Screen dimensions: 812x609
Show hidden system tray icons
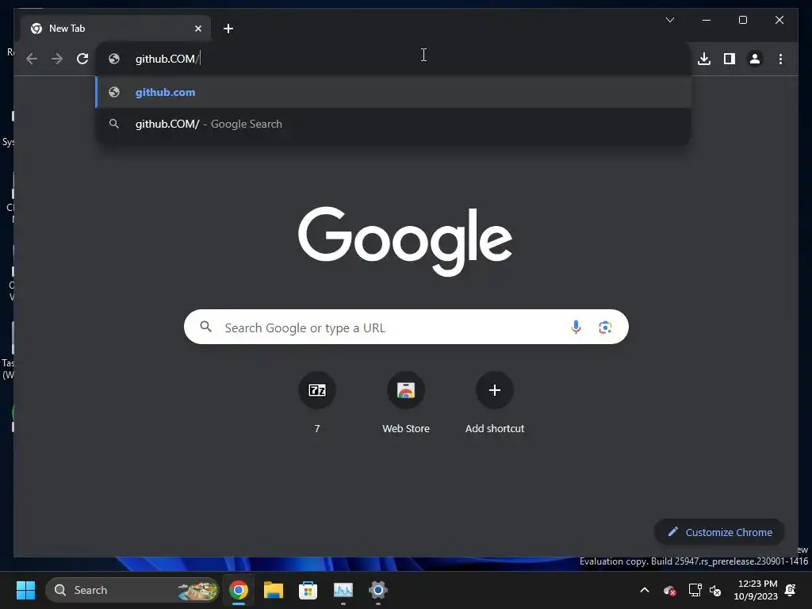[644, 590]
